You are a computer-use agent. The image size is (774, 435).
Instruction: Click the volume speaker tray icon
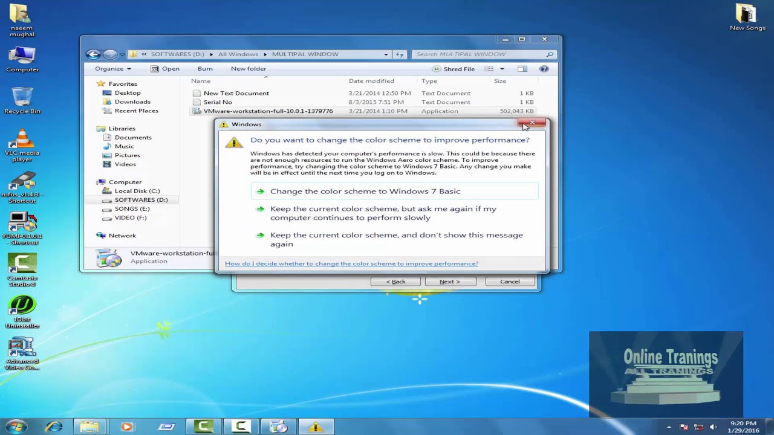[714, 427]
